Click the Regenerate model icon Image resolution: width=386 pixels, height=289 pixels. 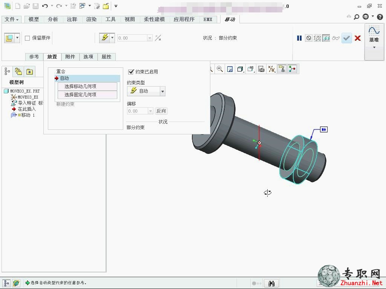[73, 6]
